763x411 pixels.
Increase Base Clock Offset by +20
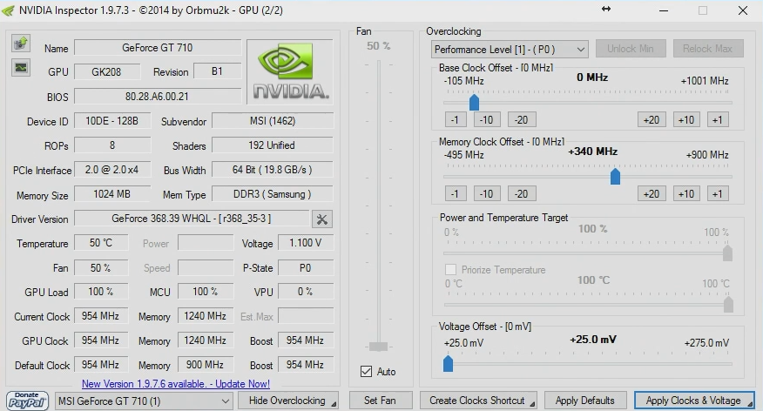coord(652,119)
